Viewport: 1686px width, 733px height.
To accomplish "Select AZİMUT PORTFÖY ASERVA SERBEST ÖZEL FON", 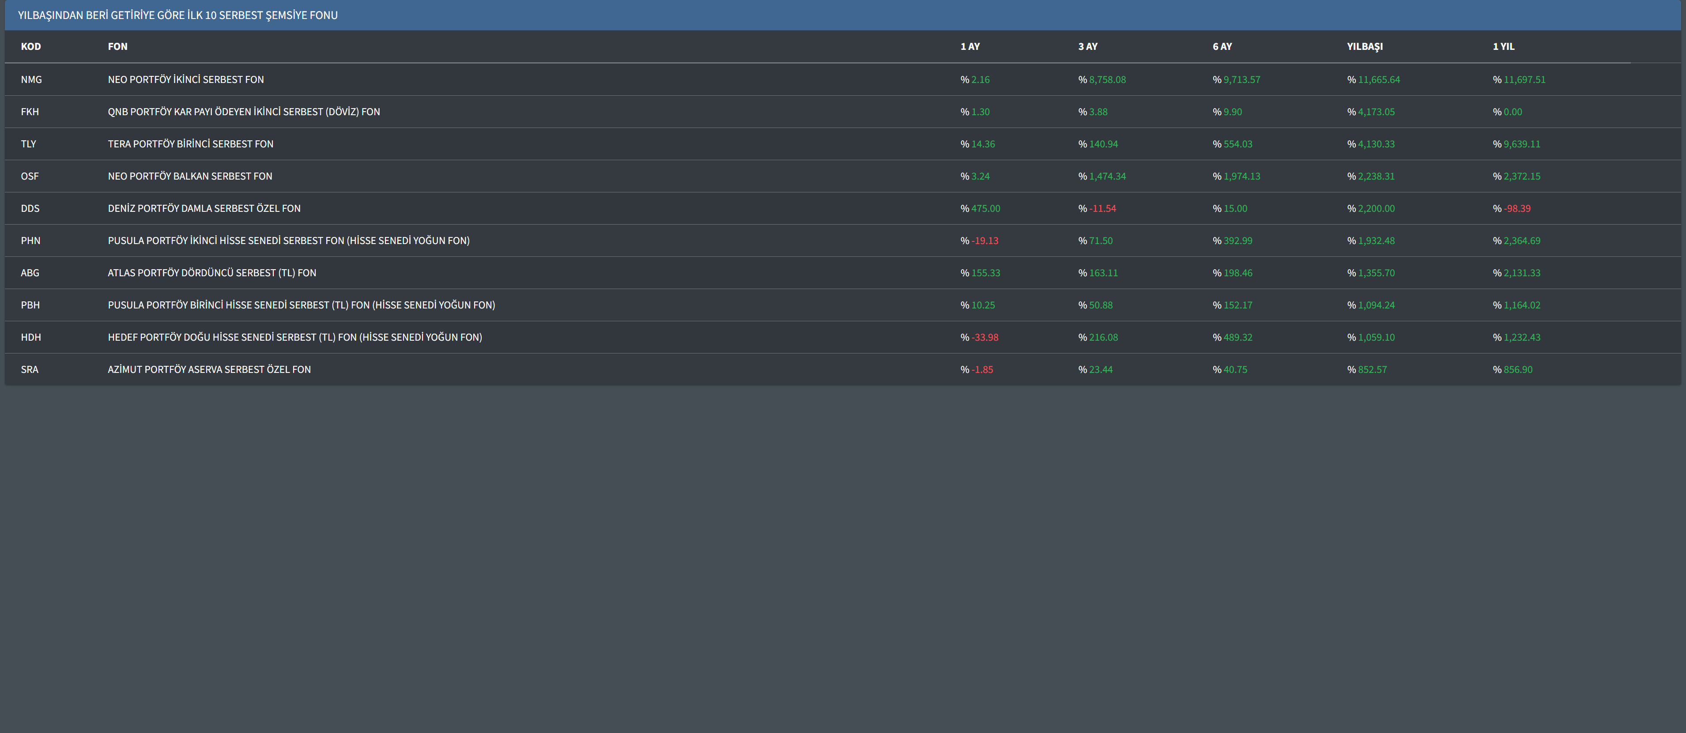I will [209, 370].
